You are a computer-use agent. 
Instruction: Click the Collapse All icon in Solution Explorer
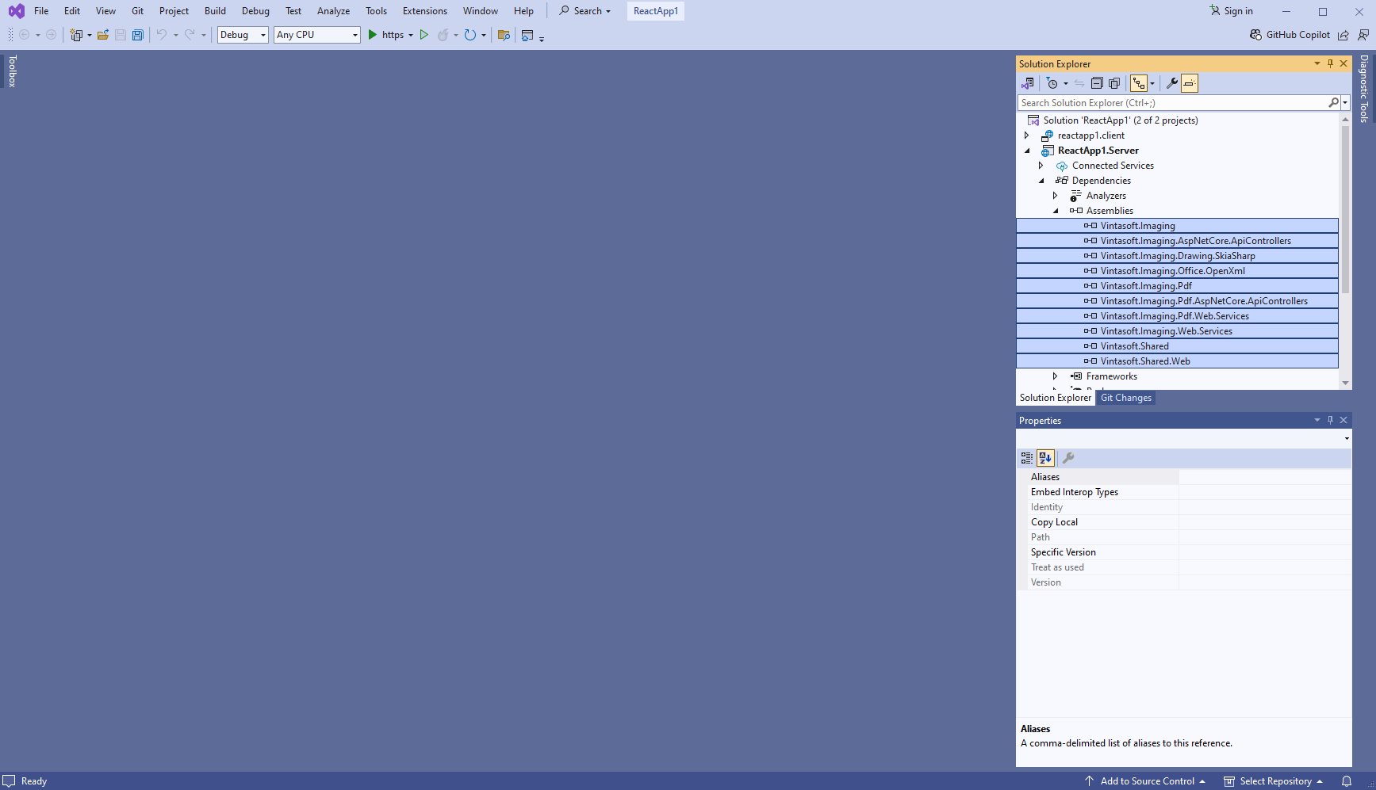pos(1097,83)
